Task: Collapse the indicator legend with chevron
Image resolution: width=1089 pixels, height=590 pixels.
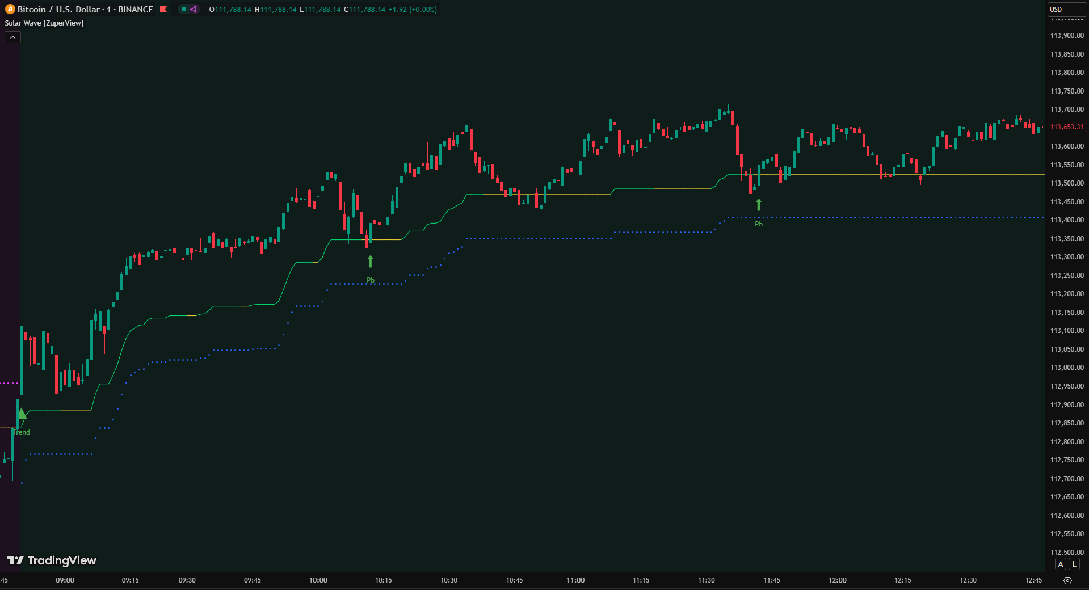Action: (12, 37)
